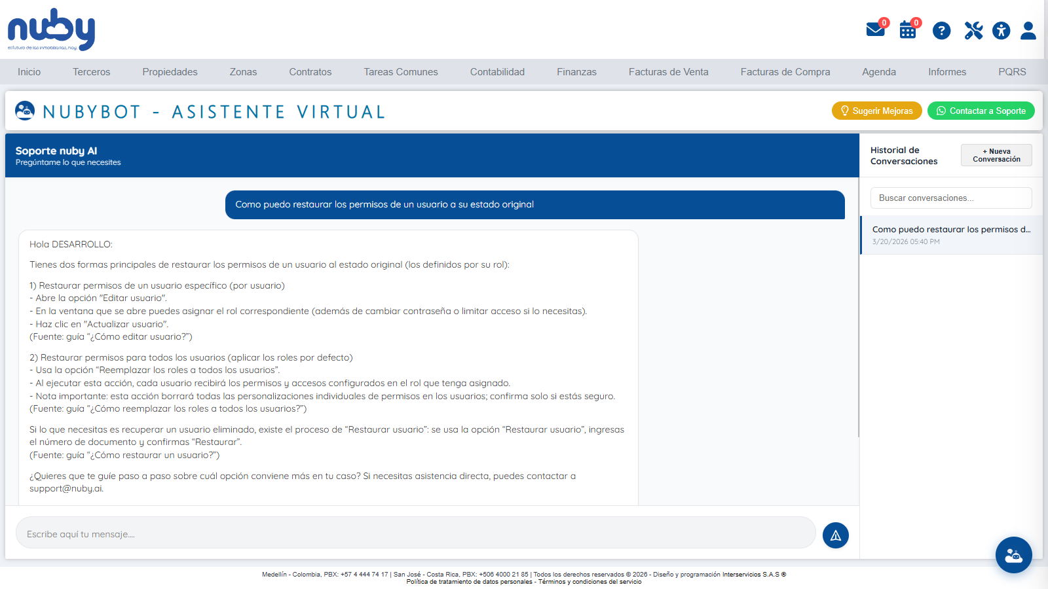Open the saved conversation about restaurar permisos
The image size is (1048, 589).
(951, 235)
